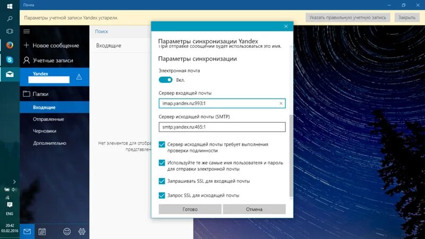Expand the hamburger navigation menu
This screenshot has height=239, width=425.
[x=27, y=31]
